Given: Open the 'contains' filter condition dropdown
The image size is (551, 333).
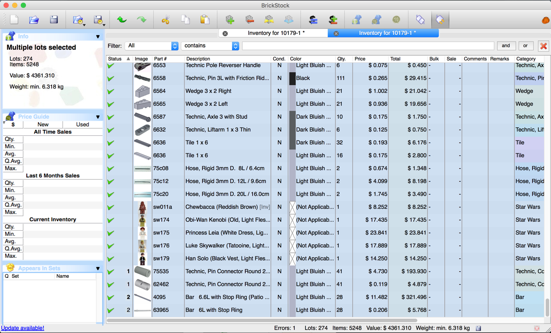Looking at the screenshot, I should [210, 46].
